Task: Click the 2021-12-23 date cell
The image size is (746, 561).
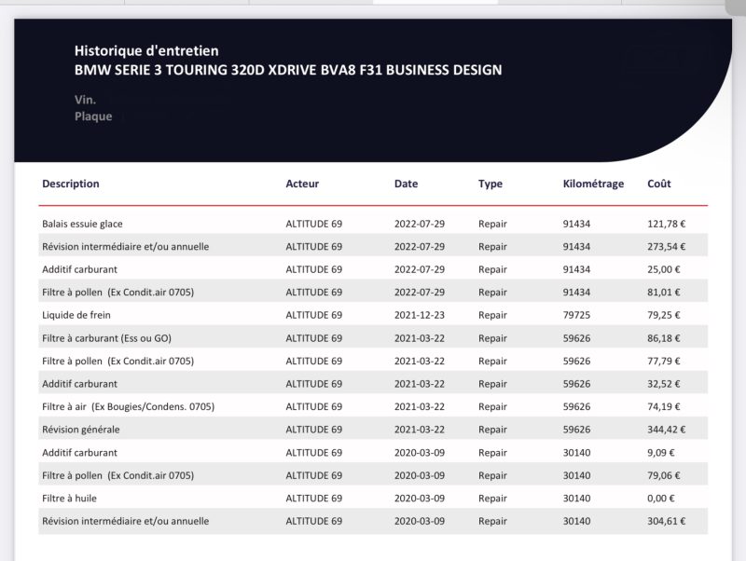Action: click(x=420, y=315)
